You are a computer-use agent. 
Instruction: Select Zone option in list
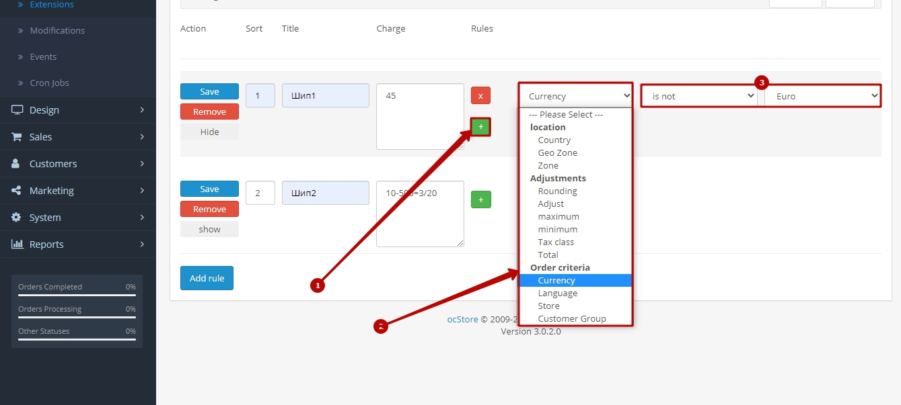tap(575, 165)
